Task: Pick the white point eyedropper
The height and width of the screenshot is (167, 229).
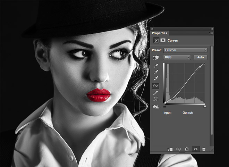Action: pyautogui.click(x=156, y=78)
